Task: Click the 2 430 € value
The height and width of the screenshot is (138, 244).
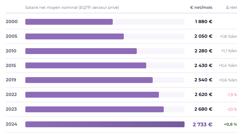Action: coord(203,65)
